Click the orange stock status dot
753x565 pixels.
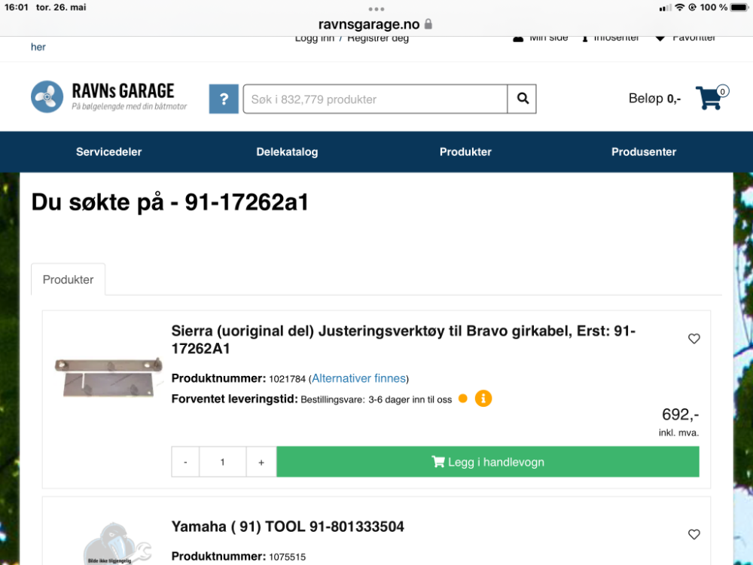coord(463,399)
